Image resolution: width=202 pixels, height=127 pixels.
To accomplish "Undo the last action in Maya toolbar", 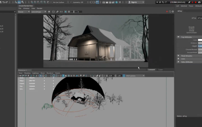I will point(4,2).
